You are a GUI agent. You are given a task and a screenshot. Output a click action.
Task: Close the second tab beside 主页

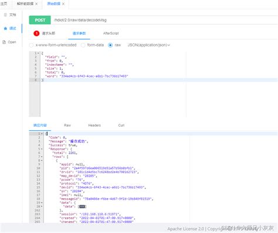coord(36,4)
